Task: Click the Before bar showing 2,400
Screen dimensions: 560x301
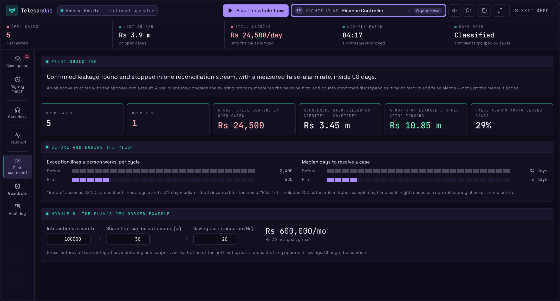Action: coord(163,171)
